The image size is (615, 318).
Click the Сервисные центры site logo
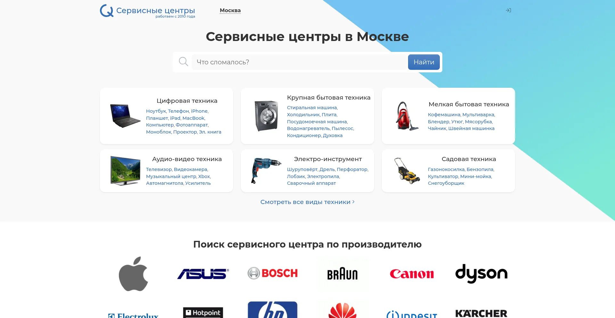coord(148,11)
